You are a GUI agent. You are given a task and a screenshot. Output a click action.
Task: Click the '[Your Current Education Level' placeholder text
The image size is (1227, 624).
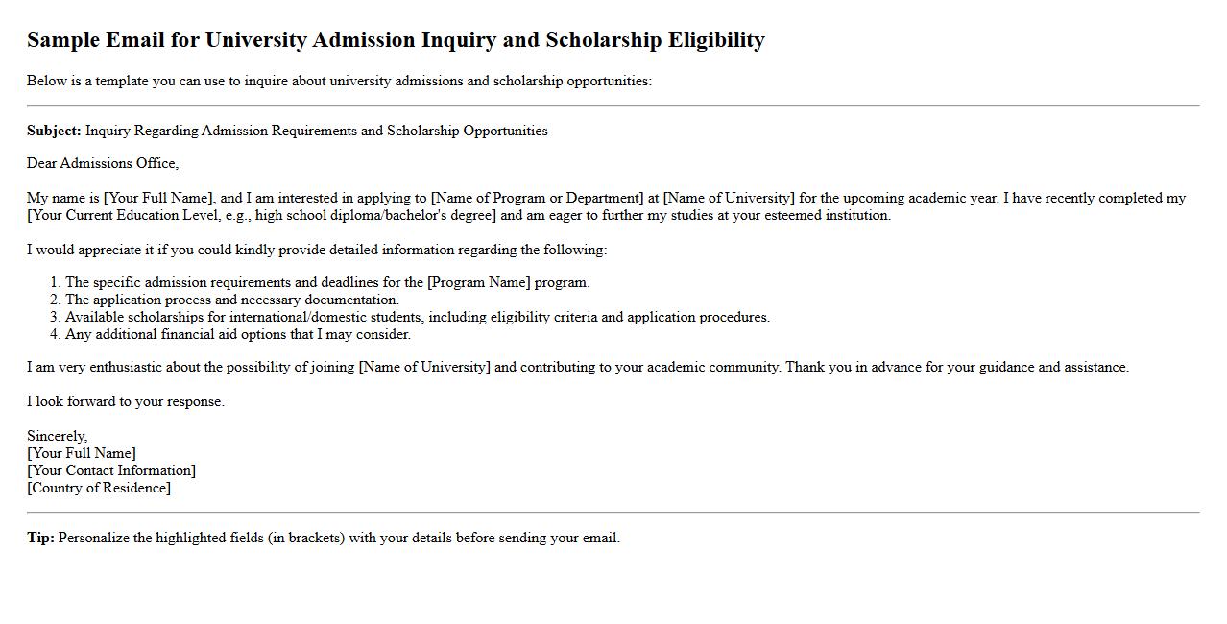130,216
